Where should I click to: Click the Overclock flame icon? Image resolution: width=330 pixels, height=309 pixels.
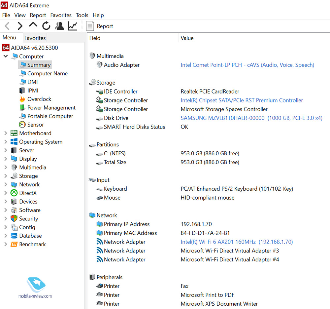coord(22,99)
